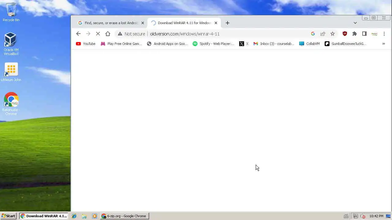Select the Oracle VM VirtualBox desktop icon
The image size is (392, 220).
point(11,44)
